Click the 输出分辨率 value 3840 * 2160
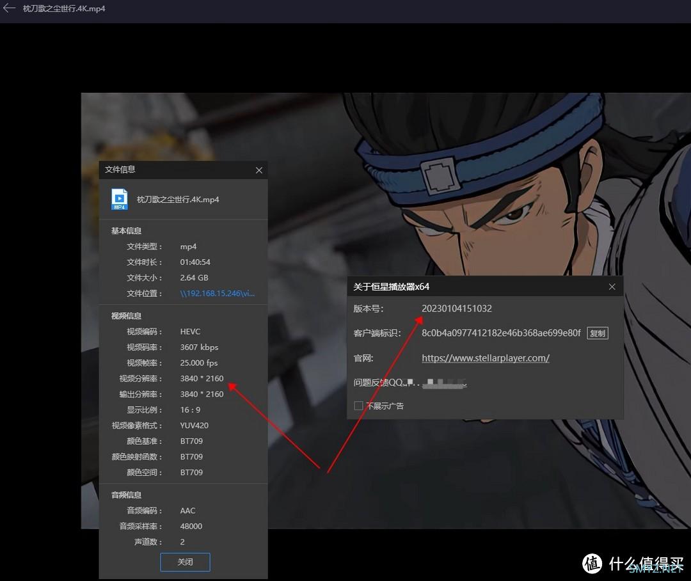The height and width of the screenshot is (581, 691). click(x=202, y=394)
